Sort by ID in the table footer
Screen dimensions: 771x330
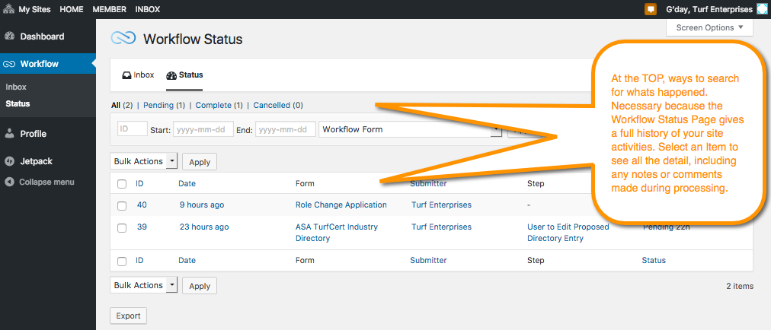click(x=139, y=260)
